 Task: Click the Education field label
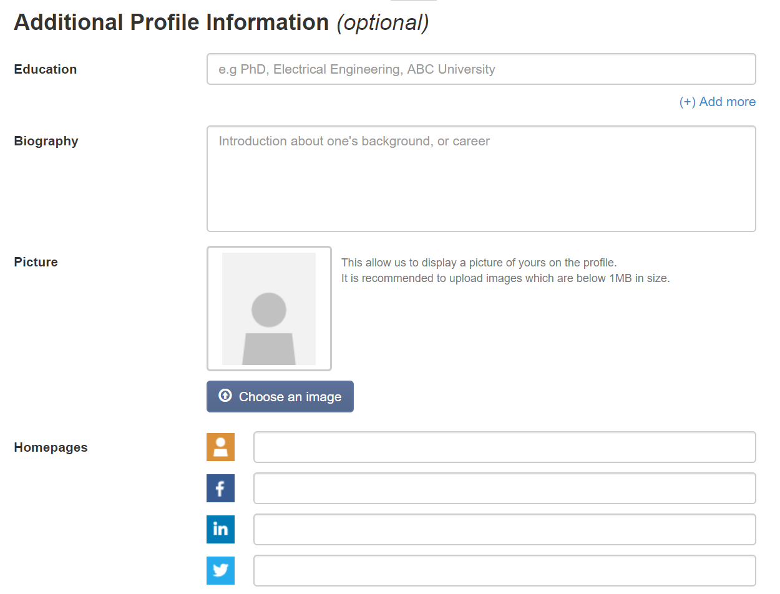(x=46, y=69)
